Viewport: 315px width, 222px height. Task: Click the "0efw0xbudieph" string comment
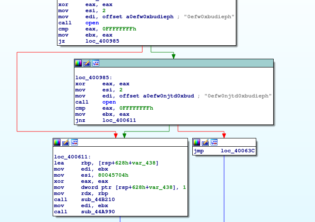(209, 17)
